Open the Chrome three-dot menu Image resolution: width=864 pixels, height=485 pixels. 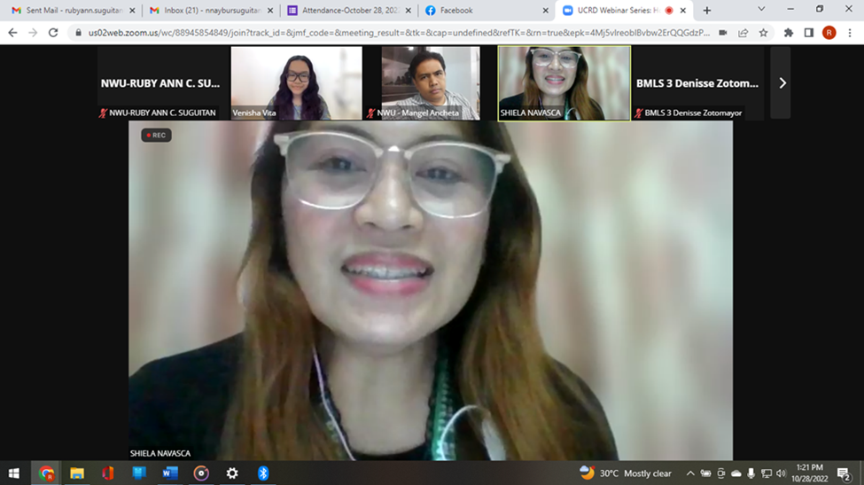click(x=849, y=33)
